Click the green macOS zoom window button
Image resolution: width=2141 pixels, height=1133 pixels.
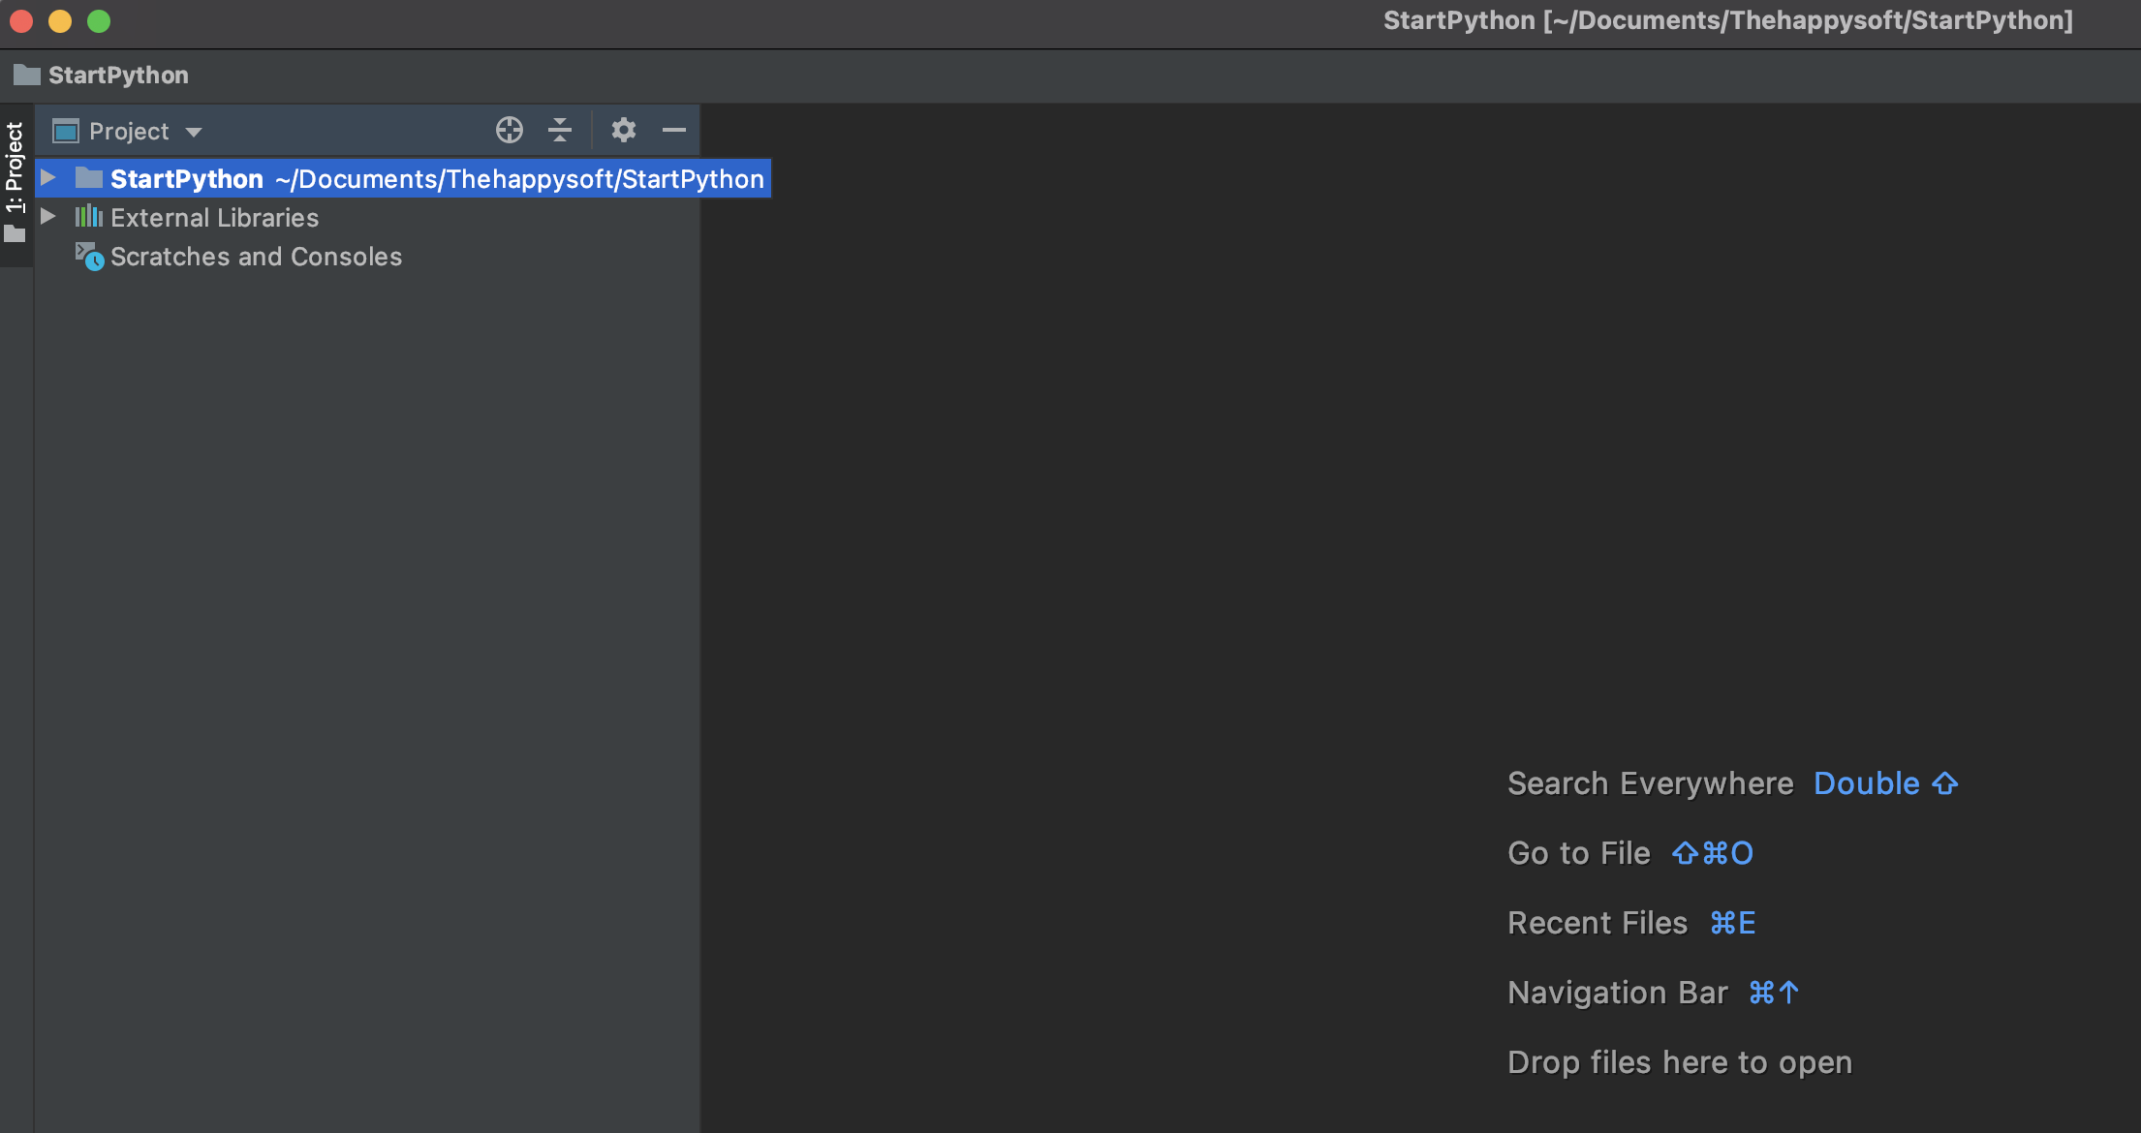click(x=99, y=20)
